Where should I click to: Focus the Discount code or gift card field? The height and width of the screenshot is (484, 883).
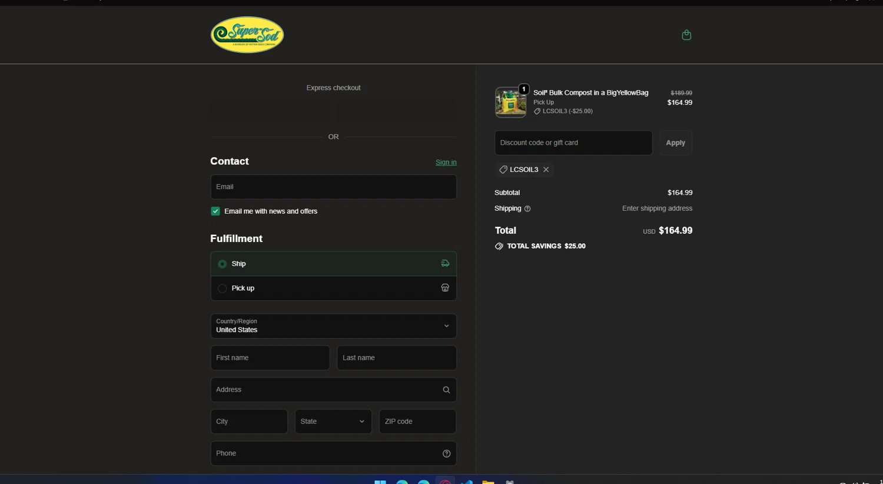(573, 143)
